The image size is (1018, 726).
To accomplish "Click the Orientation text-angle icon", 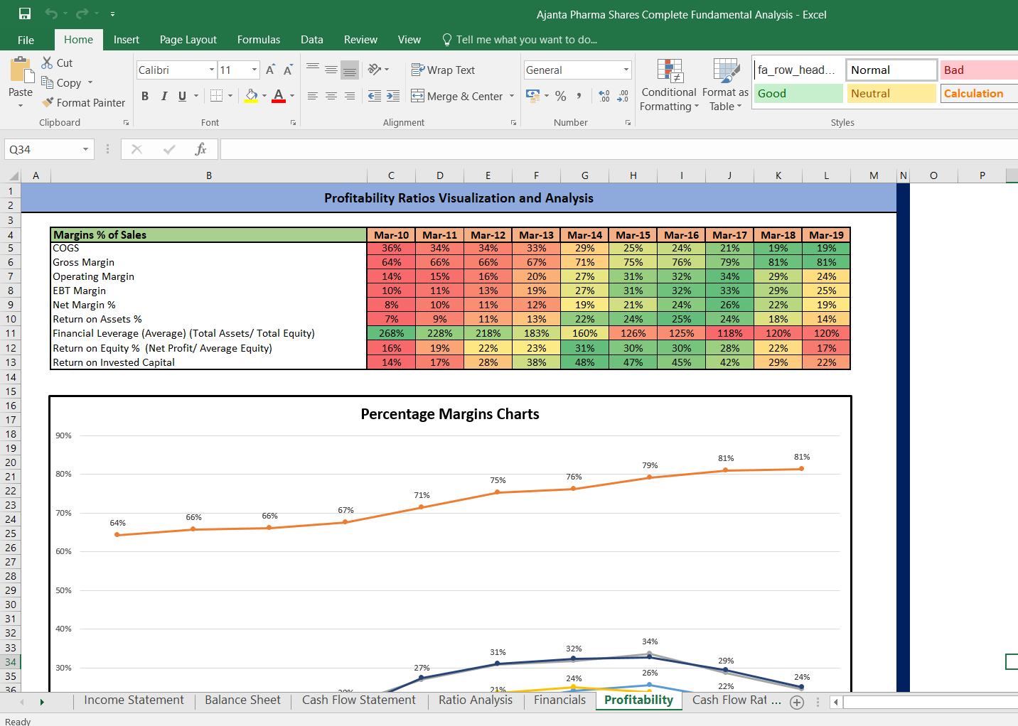I will coord(375,69).
